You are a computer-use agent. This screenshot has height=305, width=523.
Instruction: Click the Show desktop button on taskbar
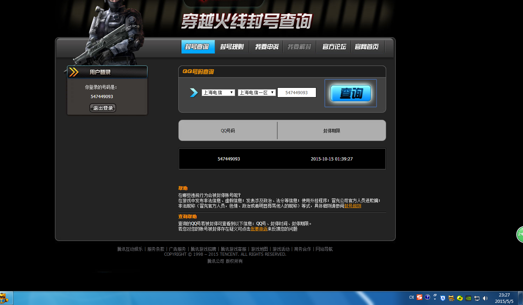(521, 298)
